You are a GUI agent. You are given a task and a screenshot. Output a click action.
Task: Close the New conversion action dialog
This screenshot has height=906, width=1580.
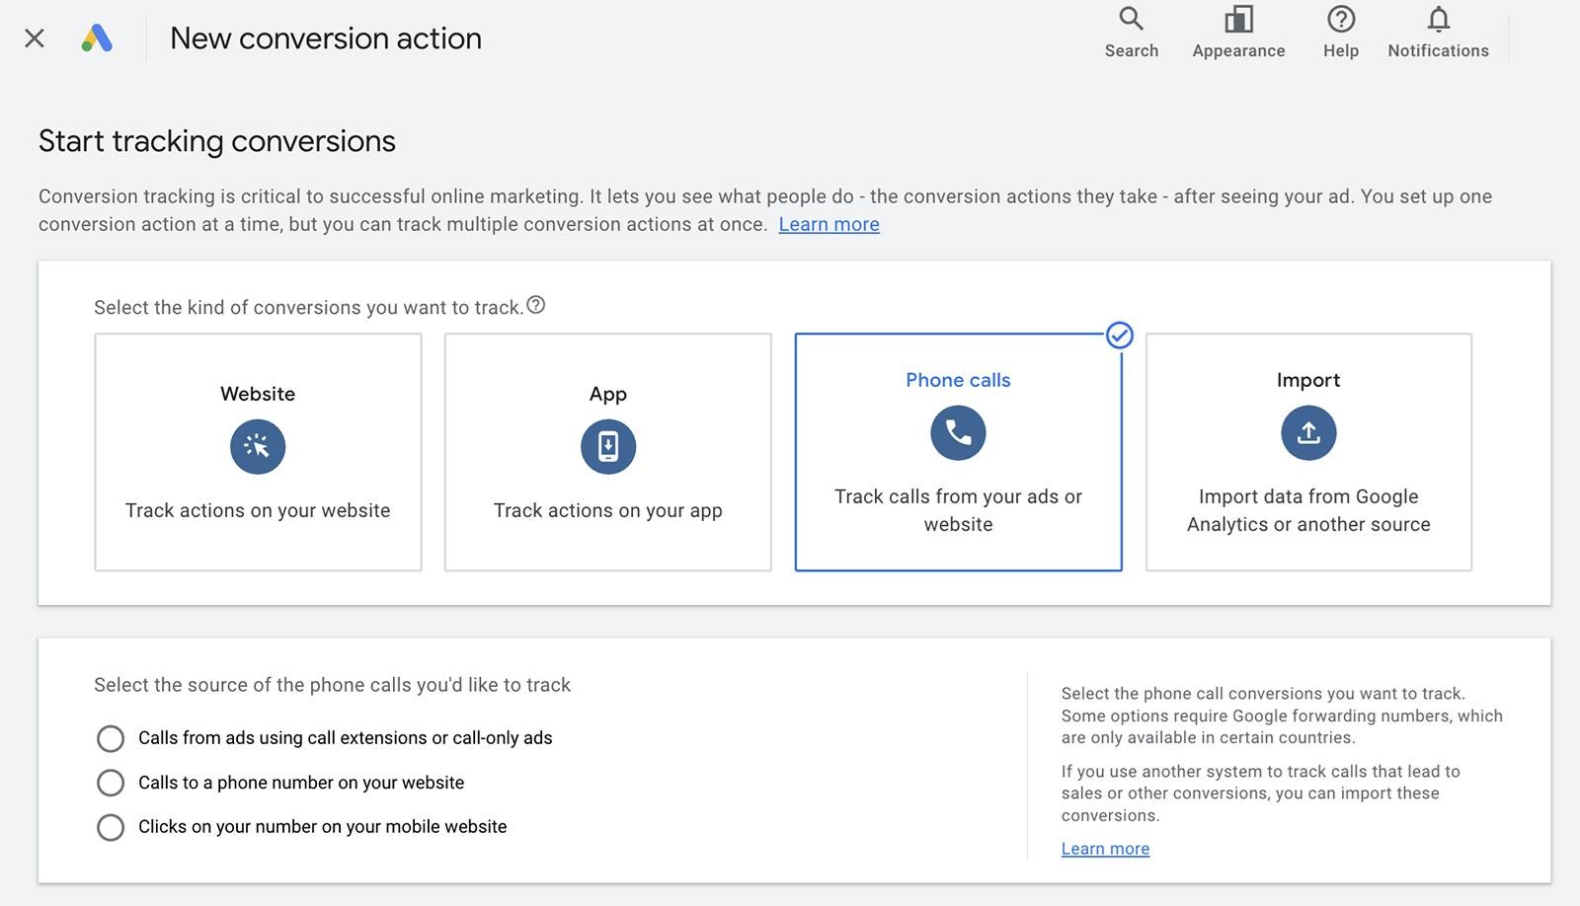pyautogui.click(x=35, y=38)
